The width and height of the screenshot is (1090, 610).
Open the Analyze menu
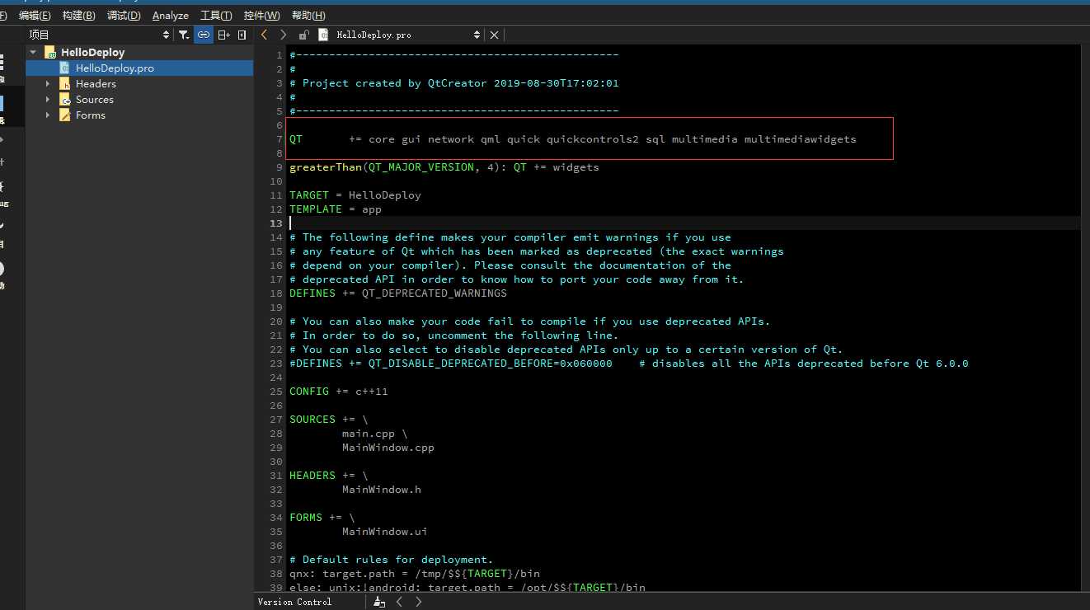coord(171,16)
